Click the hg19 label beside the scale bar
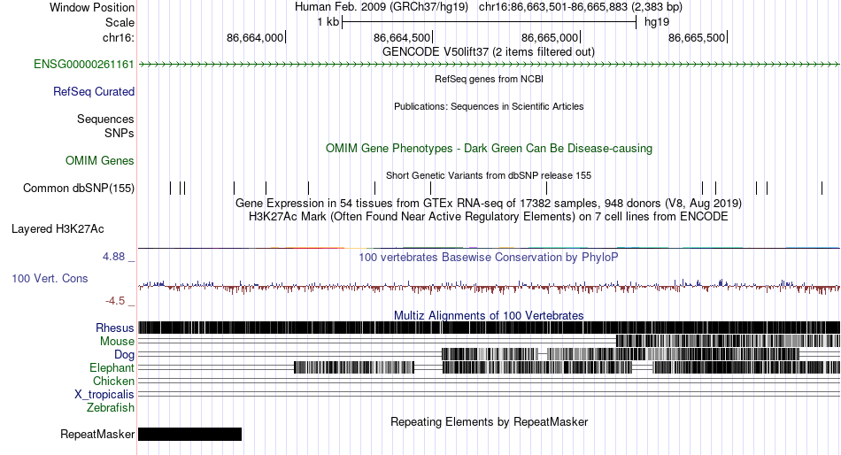This screenshot has height=455, width=841. pos(657,22)
